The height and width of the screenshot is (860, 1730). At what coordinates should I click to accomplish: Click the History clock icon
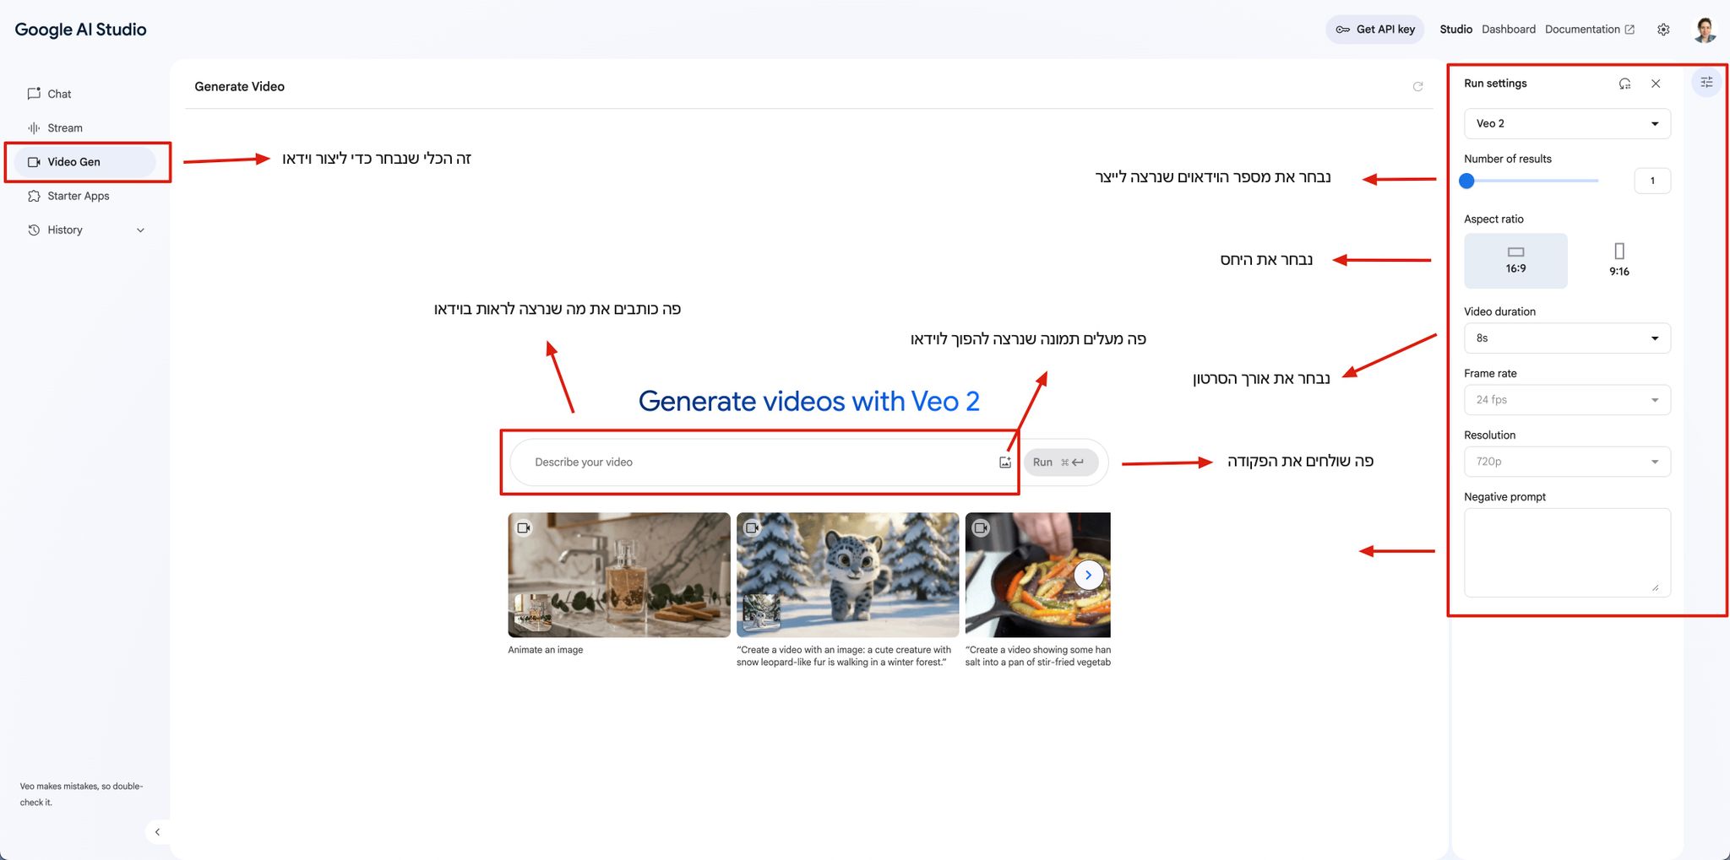tap(34, 230)
